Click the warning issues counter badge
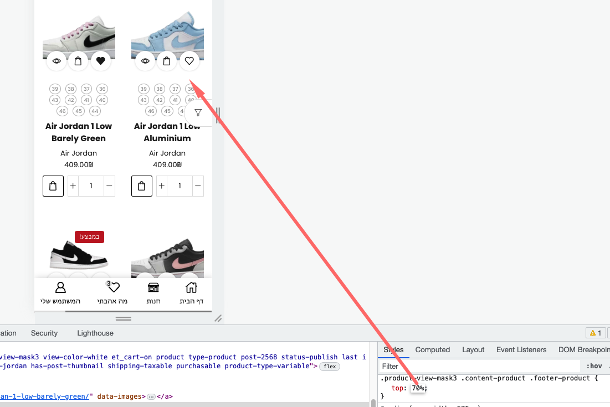The image size is (610, 407). (596, 333)
